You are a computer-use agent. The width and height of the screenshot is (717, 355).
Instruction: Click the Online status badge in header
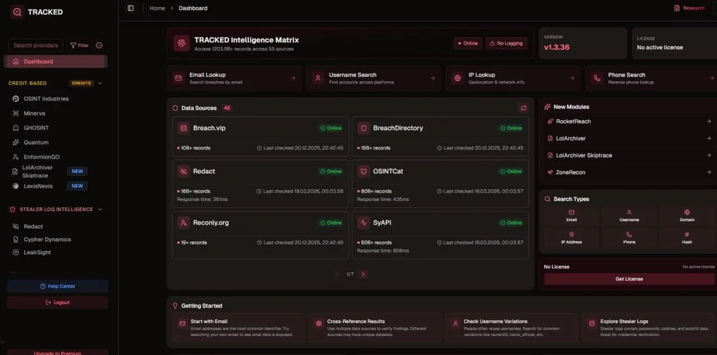point(468,43)
